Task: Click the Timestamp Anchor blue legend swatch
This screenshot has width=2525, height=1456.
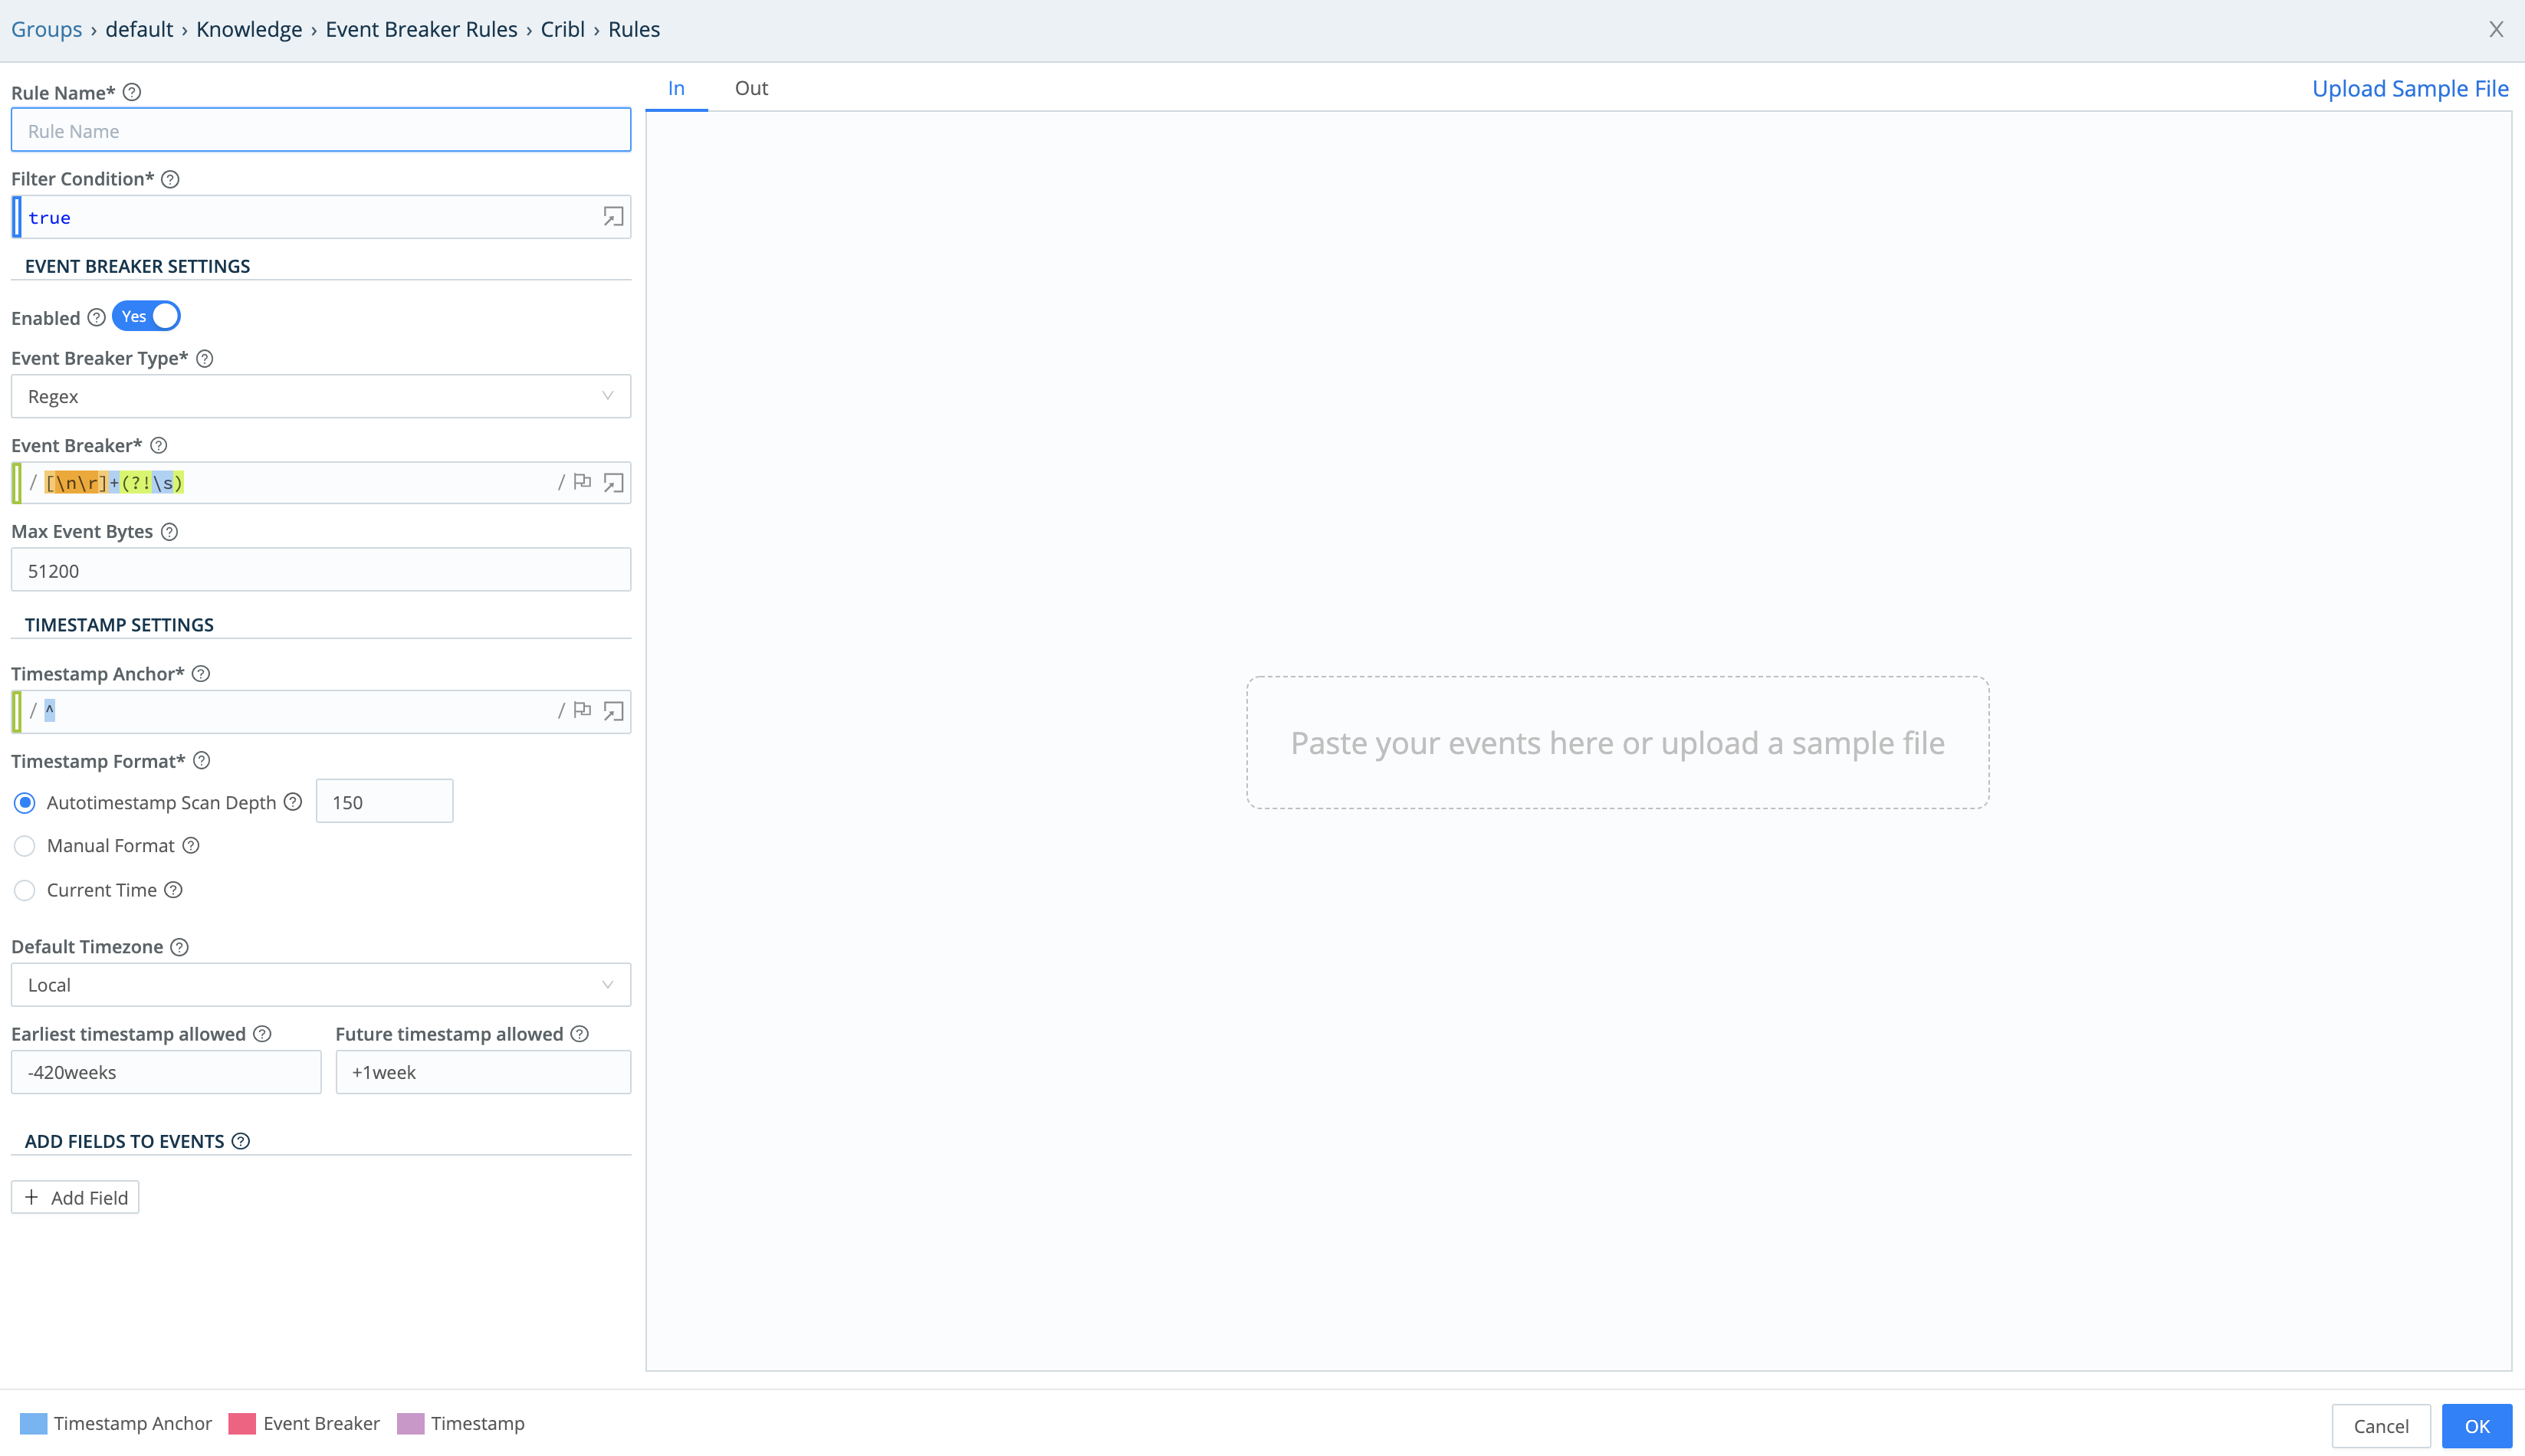Action: tap(33, 1423)
